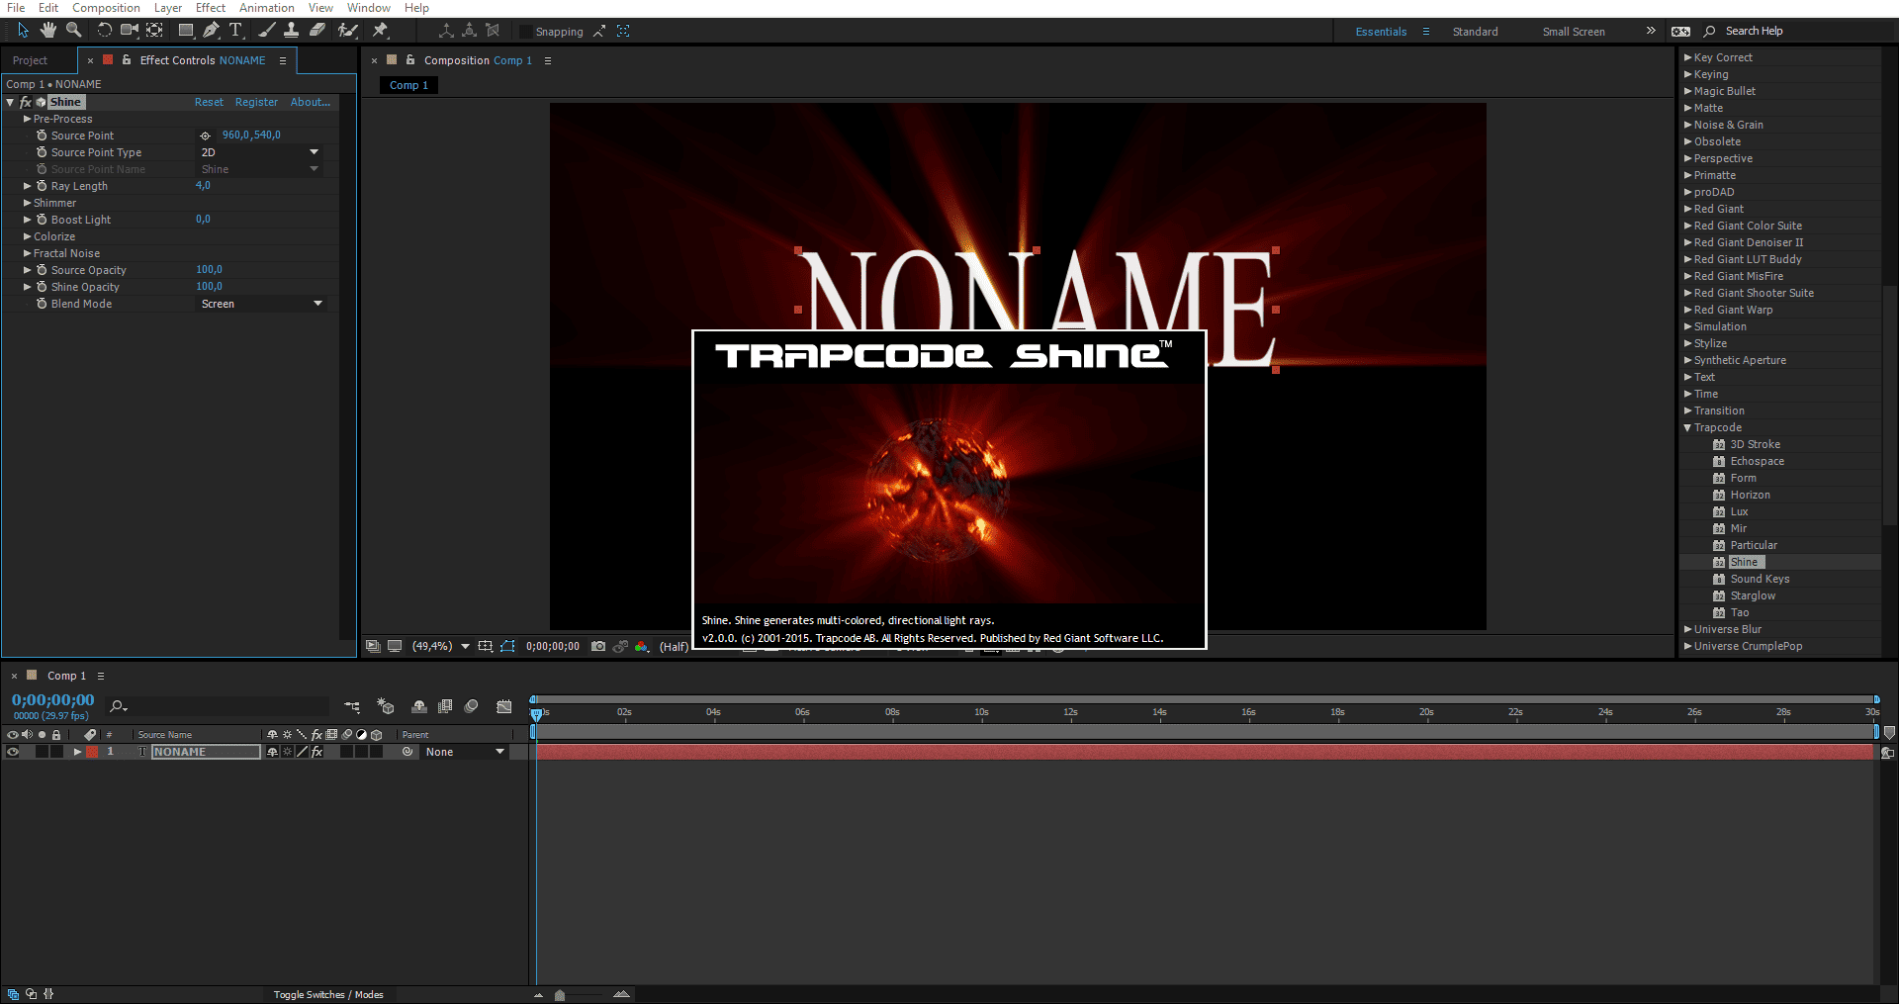Select the Pan Behind anchor point tool
The image size is (1899, 1004).
click(x=154, y=31)
